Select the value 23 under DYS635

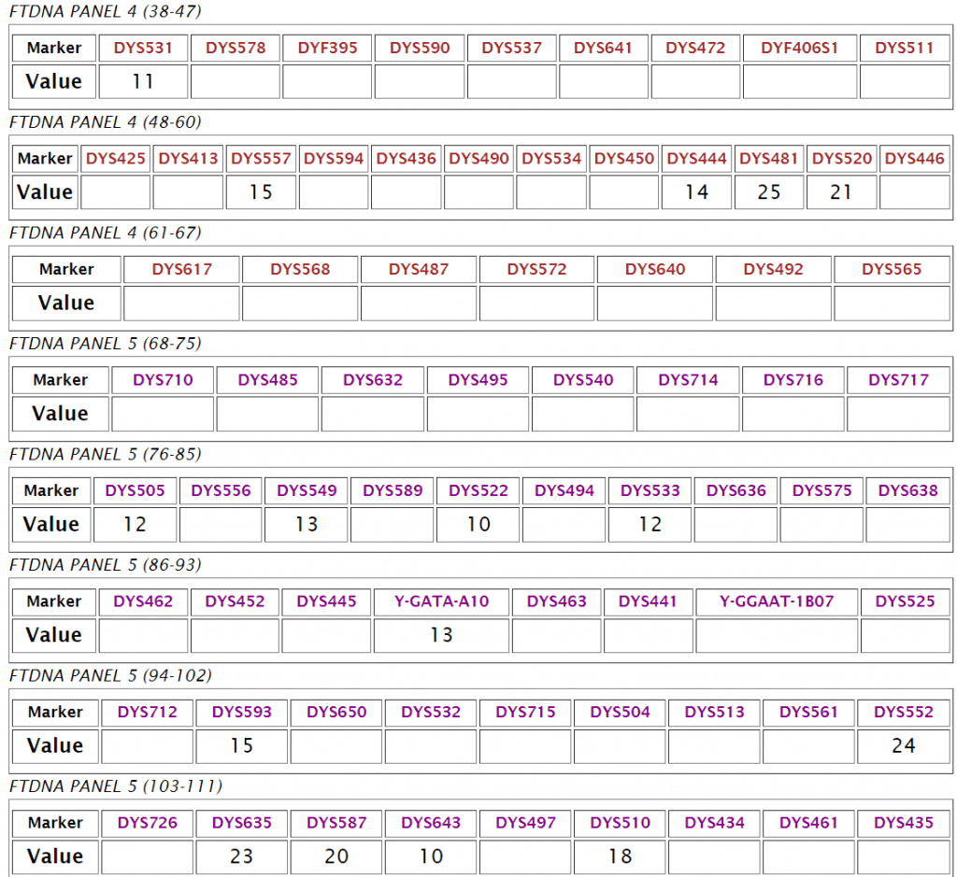click(241, 856)
